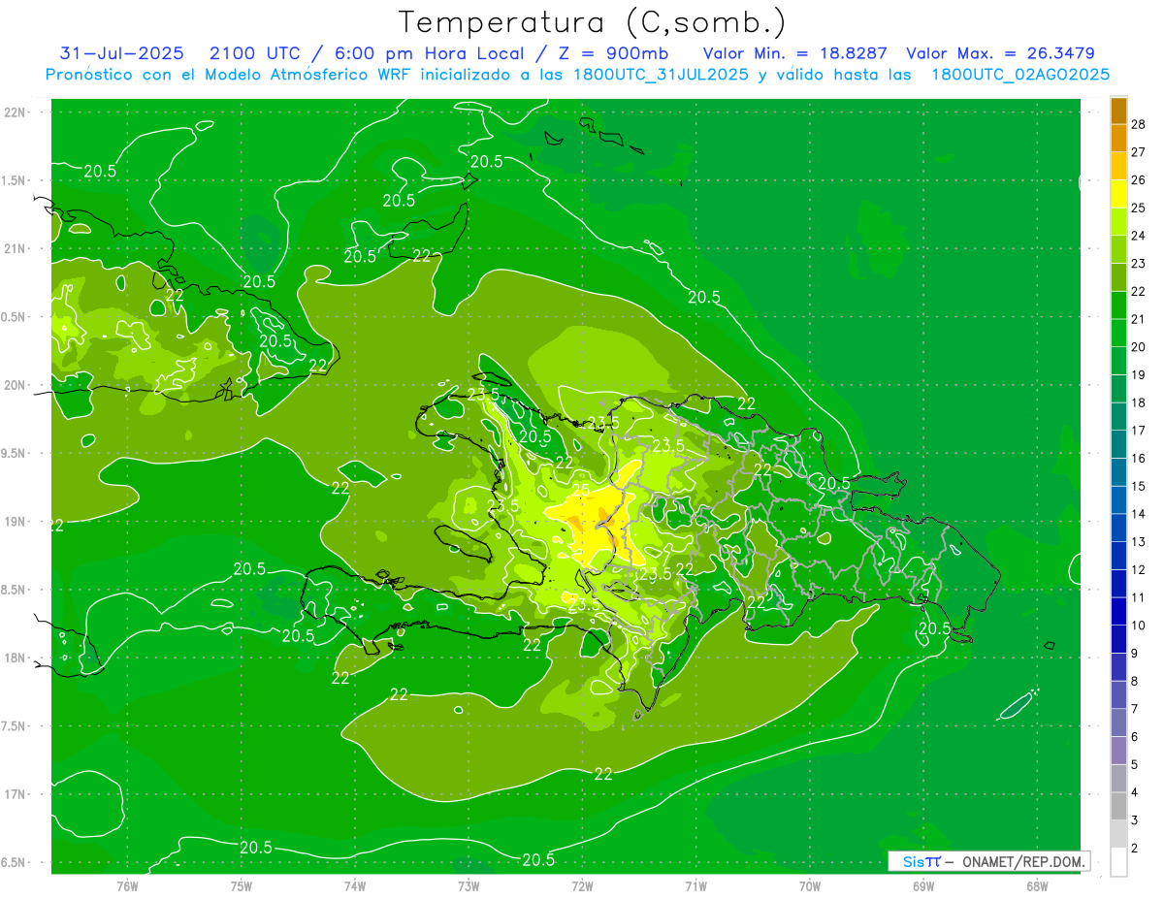Click the dark blue swatch between 10 and 11
This screenshot has width=1164, height=899.
tap(1118, 612)
